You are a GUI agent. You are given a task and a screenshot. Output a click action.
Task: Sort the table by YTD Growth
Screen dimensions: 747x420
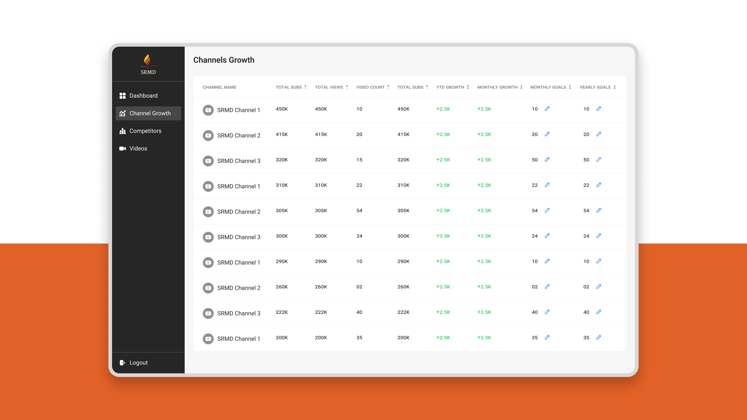click(x=468, y=87)
